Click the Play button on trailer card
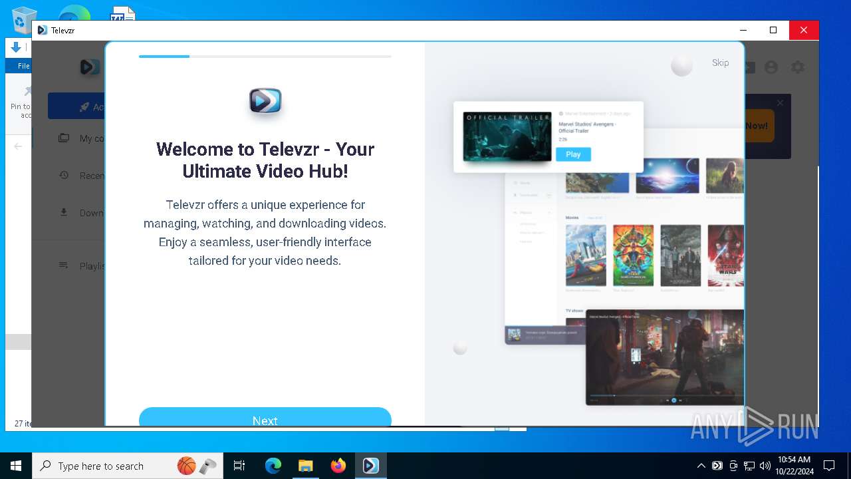This screenshot has height=479, width=851. pos(573,154)
